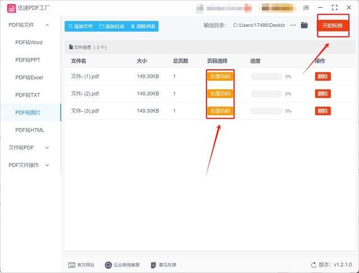Select PDF转TXT in sidebar
The width and height of the screenshot is (359, 273).
click(x=27, y=95)
